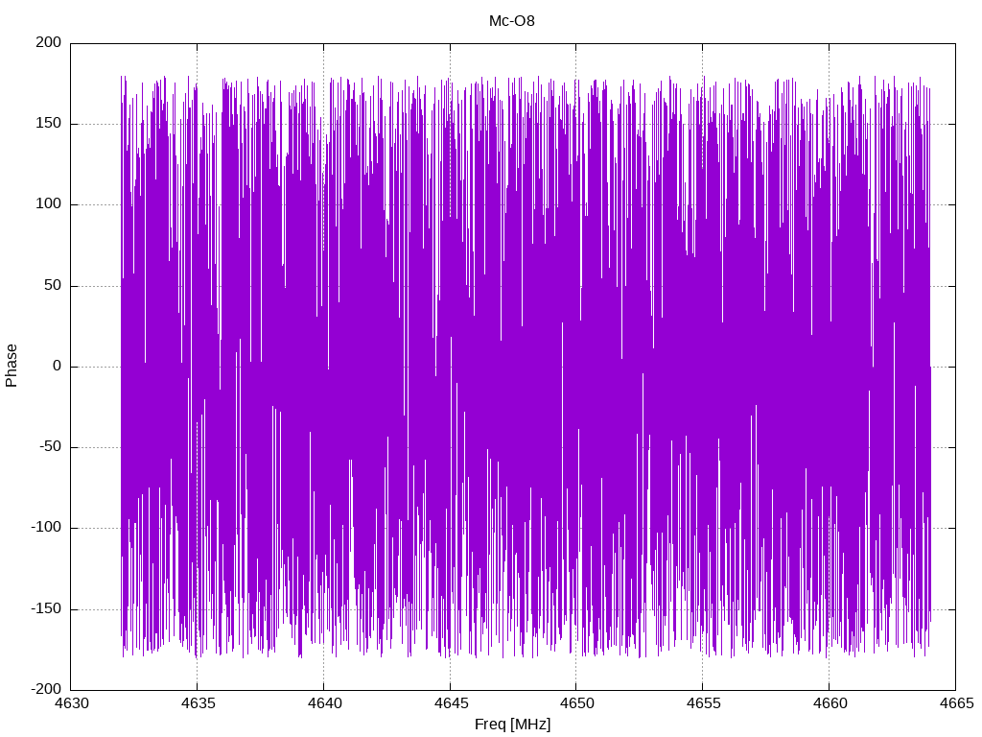This screenshot has width=982, height=737.
Task: Click the y-axis tick label '200'
Action: point(49,42)
